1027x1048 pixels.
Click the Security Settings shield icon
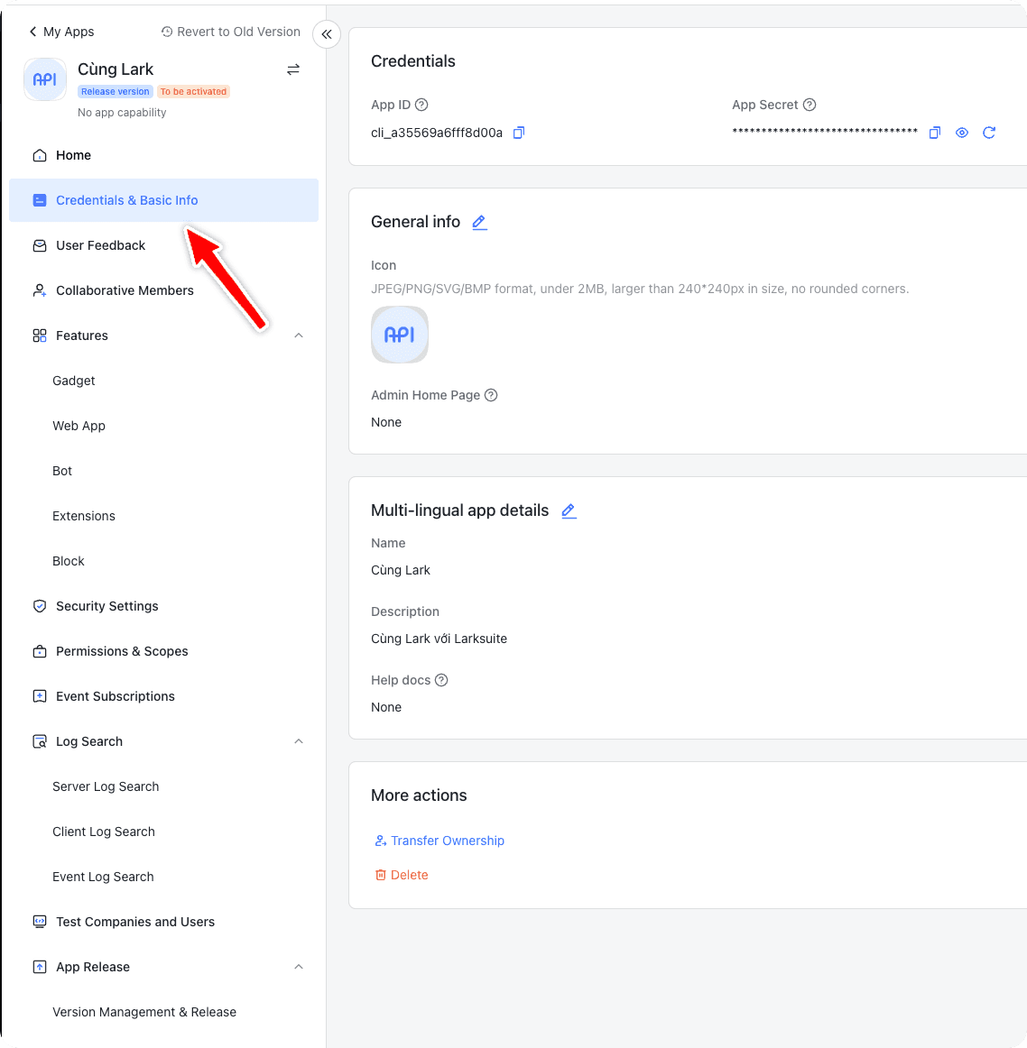tap(40, 606)
